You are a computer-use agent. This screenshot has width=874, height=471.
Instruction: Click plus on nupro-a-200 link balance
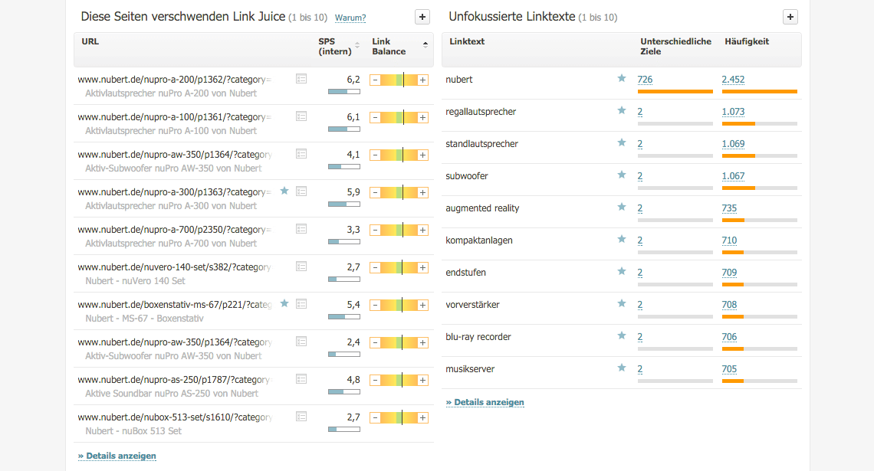(422, 80)
